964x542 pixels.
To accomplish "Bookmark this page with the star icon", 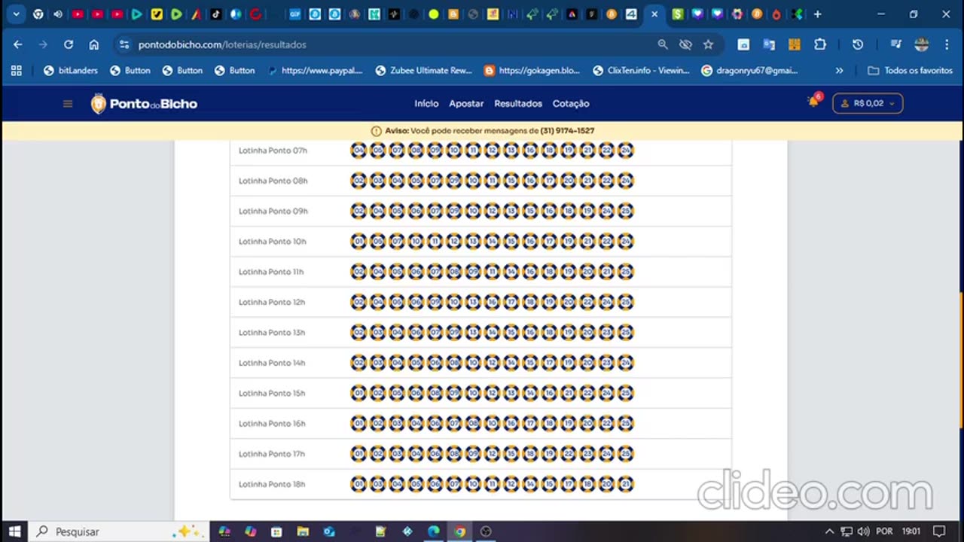I will 708,44.
